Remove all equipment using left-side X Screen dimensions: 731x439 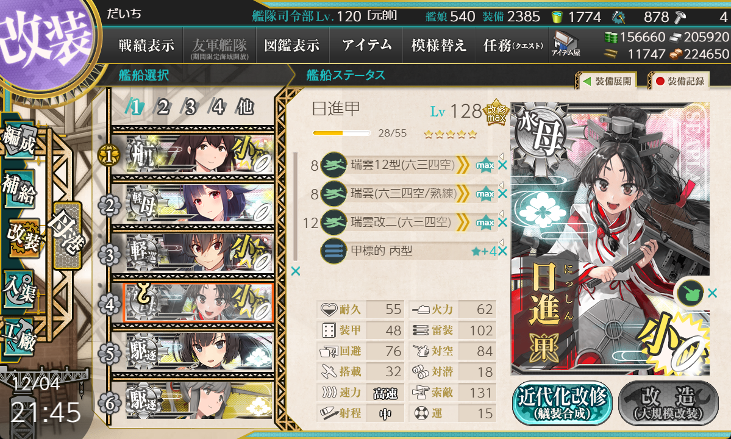tap(296, 271)
